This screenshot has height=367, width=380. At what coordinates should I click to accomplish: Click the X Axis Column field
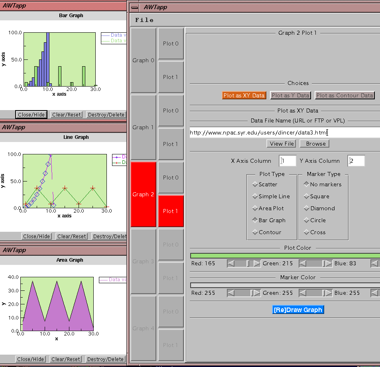click(287, 161)
